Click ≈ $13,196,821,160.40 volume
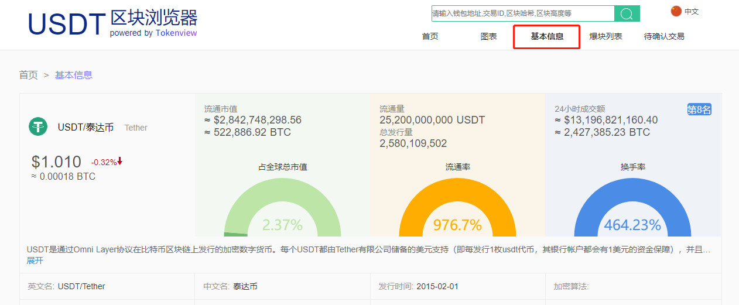 (x=606, y=120)
